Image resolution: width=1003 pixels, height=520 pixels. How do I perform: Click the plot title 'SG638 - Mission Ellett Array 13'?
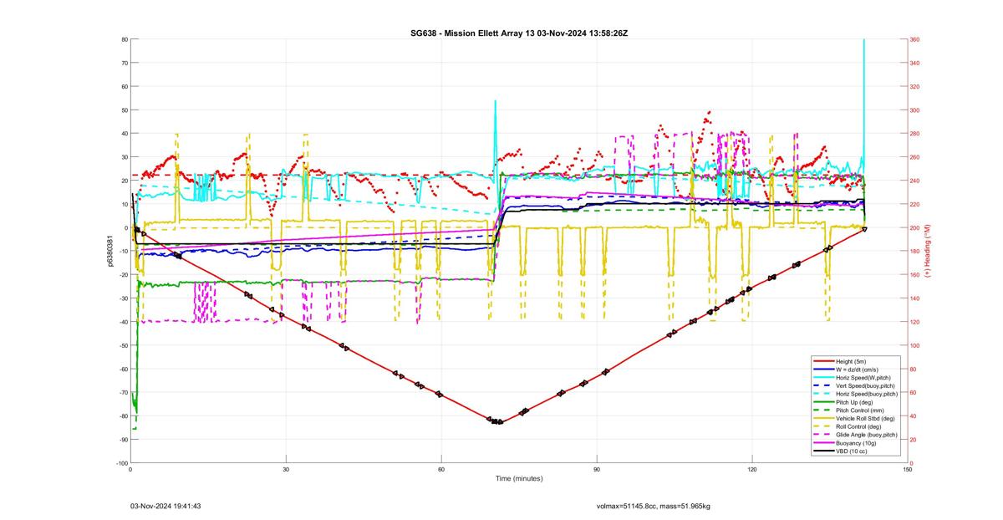click(x=472, y=33)
